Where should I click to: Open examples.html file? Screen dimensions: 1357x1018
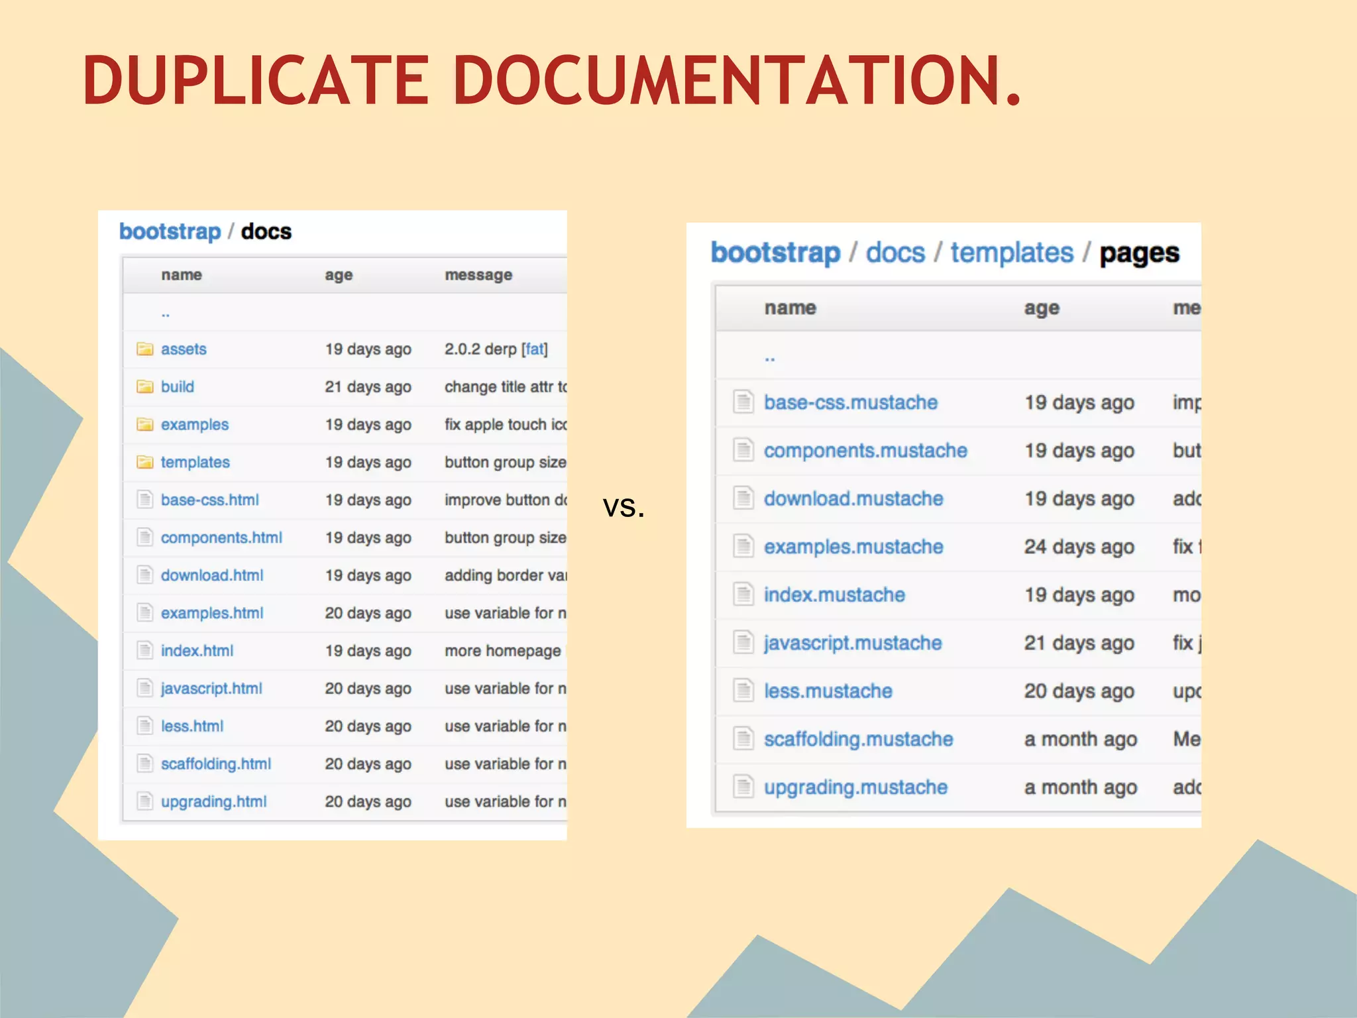click(x=212, y=613)
